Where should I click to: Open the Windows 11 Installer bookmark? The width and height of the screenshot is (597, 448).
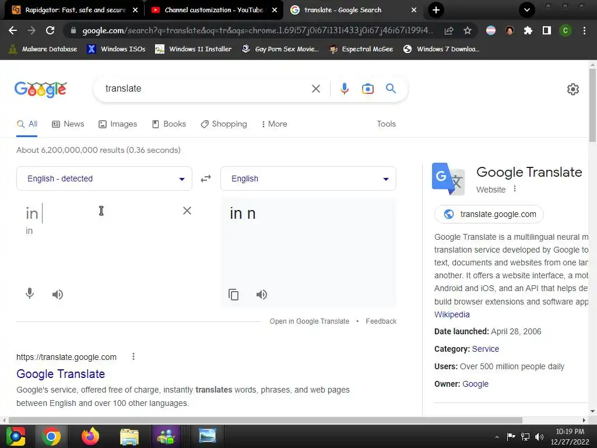pyautogui.click(x=194, y=49)
